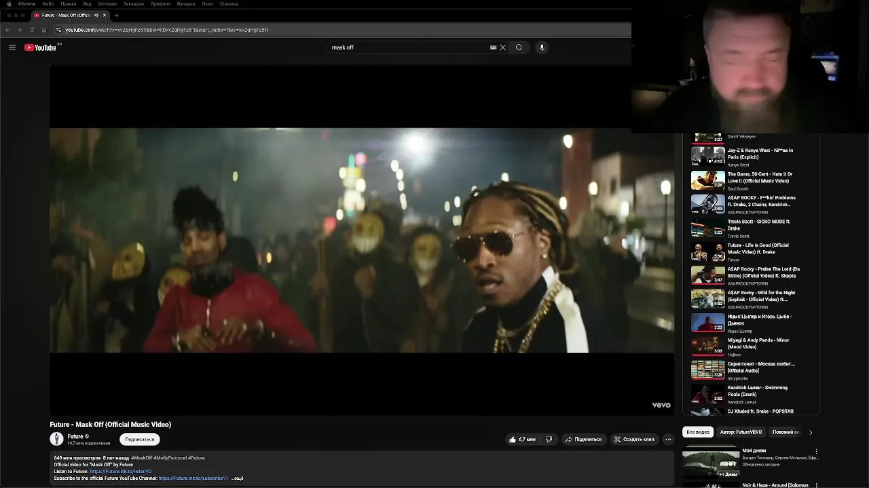The width and height of the screenshot is (869, 488).
Task: Open the Noir & Haze - Around title
Action: point(775,485)
